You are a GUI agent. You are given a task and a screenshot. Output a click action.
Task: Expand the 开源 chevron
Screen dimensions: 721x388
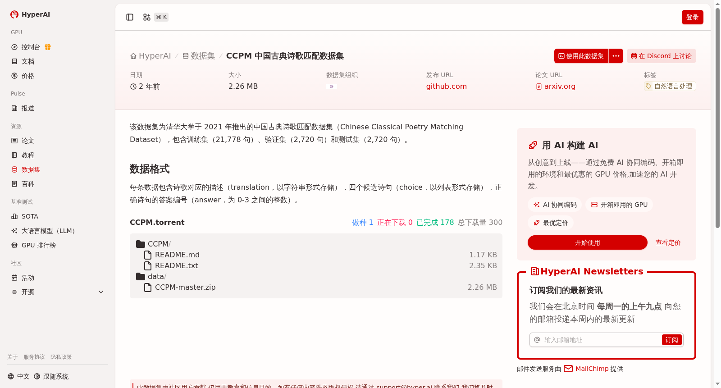click(101, 292)
